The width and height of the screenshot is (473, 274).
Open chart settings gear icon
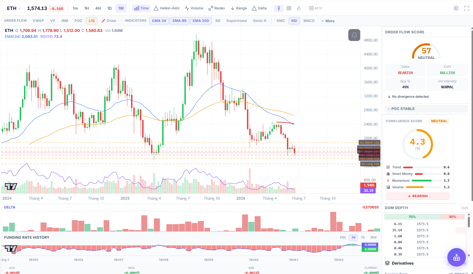(x=456, y=8)
